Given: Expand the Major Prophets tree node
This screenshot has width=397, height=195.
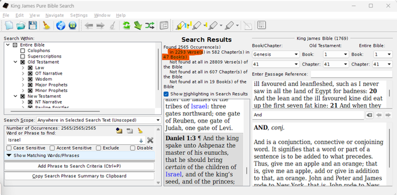Looking at the screenshot, I should [x=23, y=85].
